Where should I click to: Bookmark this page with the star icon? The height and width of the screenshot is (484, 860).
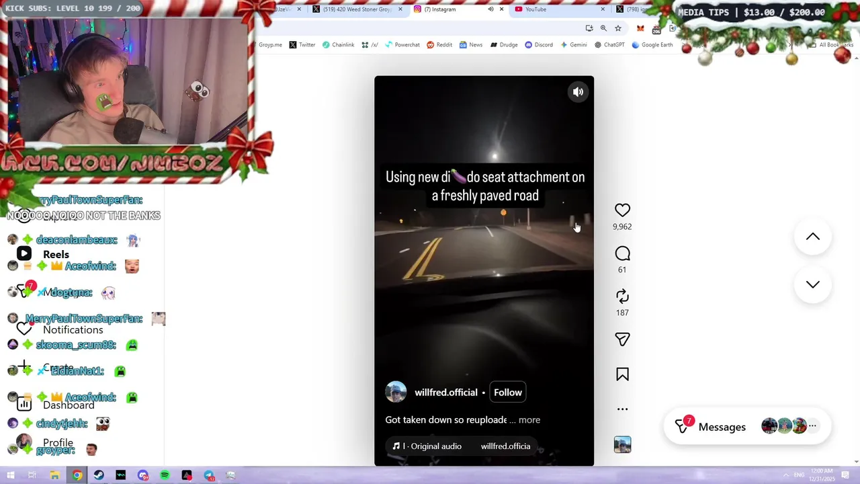(x=618, y=28)
